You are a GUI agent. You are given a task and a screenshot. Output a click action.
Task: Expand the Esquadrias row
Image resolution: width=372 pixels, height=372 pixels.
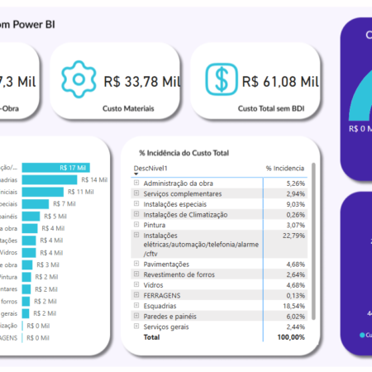coord(136,305)
